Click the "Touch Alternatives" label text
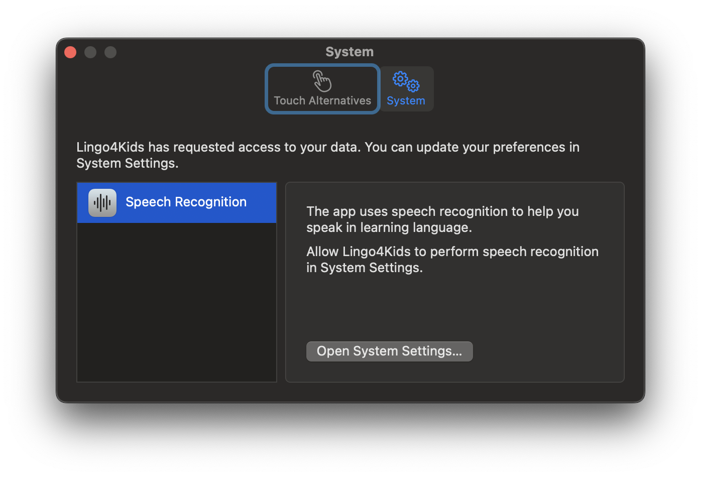The image size is (701, 477). [322, 101]
